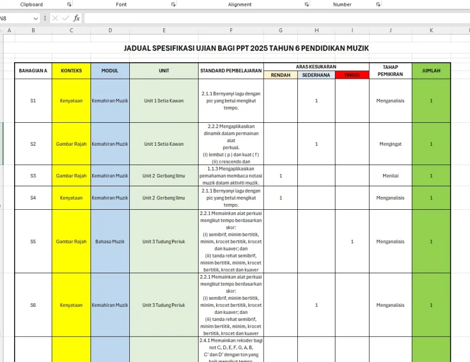This screenshot has height=362, width=470.
Task: Open the Alignment settings dialog launcher
Action: click(307, 5)
